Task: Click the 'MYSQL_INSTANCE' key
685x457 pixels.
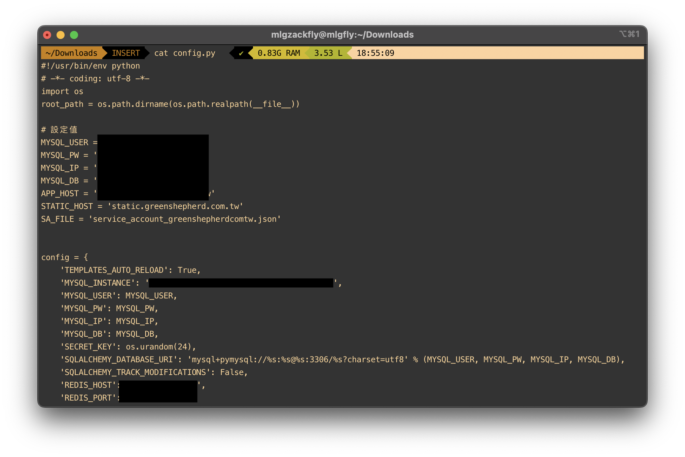Action: click(98, 283)
